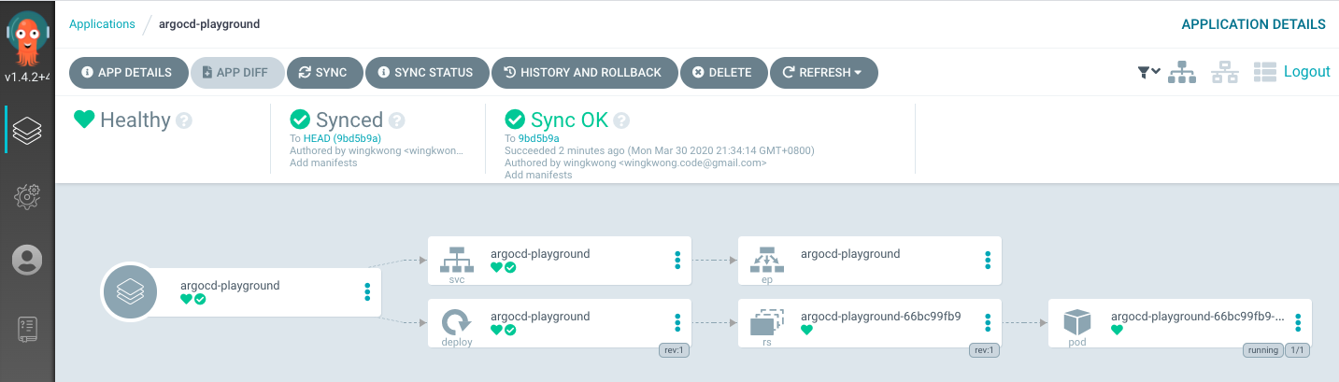Screen dimensions: 1339x382
Task: Click the green Healthy heart icon
Action: pyautogui.click(x=85, y=120)
